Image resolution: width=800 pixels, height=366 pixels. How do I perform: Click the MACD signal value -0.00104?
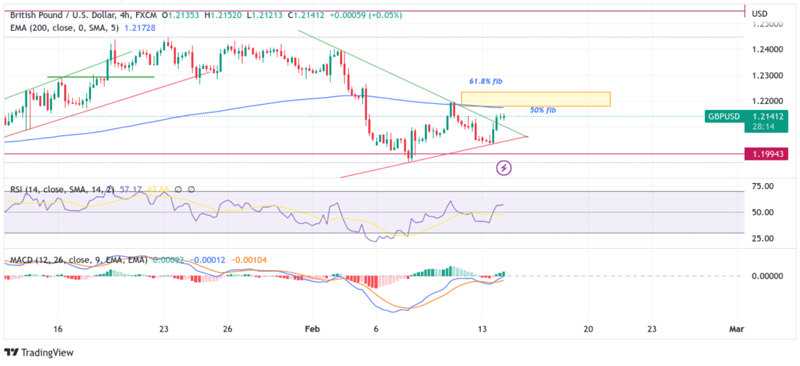[x=249, y=260]
